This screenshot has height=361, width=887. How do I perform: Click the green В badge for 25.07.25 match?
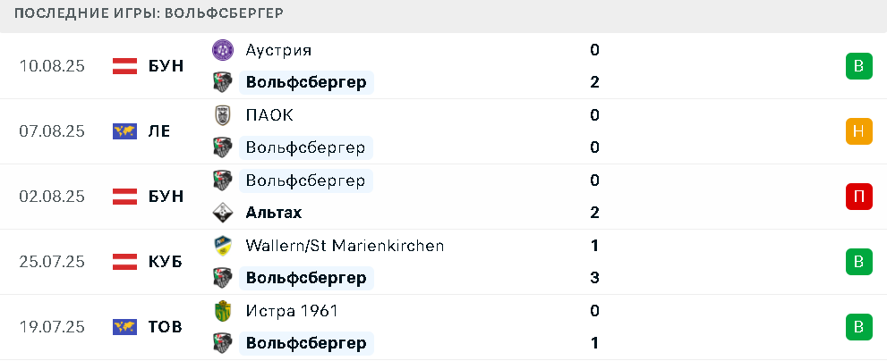pos(858,262)
